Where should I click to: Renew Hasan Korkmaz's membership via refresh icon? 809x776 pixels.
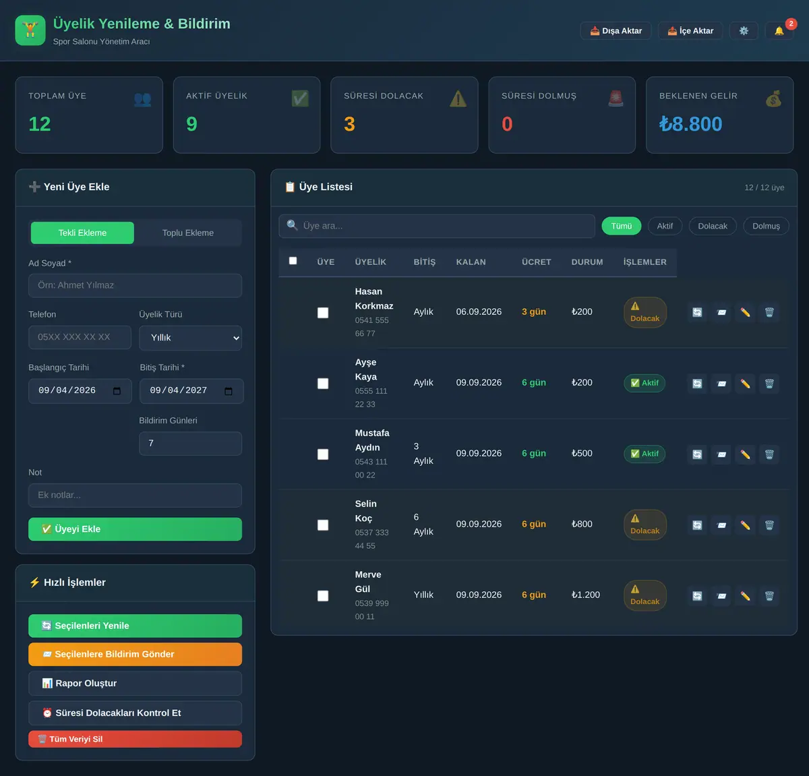coord(697,312)
